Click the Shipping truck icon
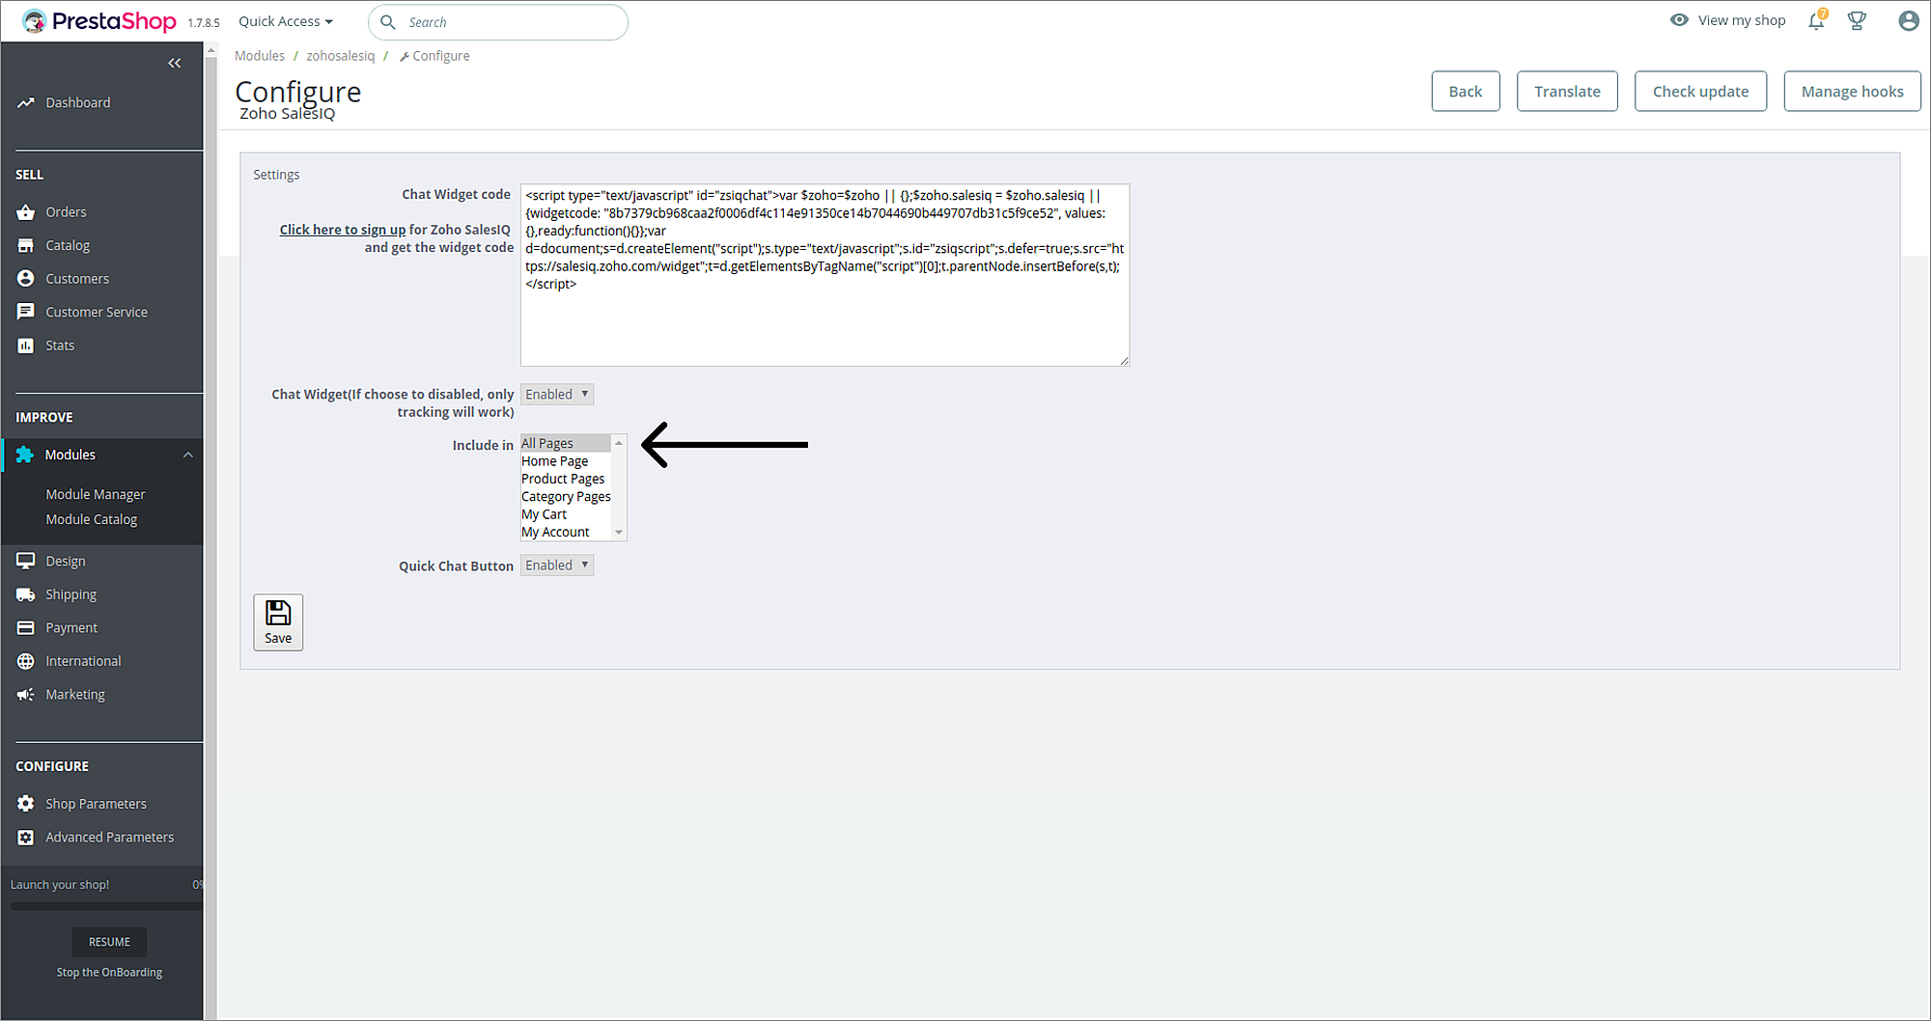The width and height of the screenshot is (1931, 1021). [26, 594]
